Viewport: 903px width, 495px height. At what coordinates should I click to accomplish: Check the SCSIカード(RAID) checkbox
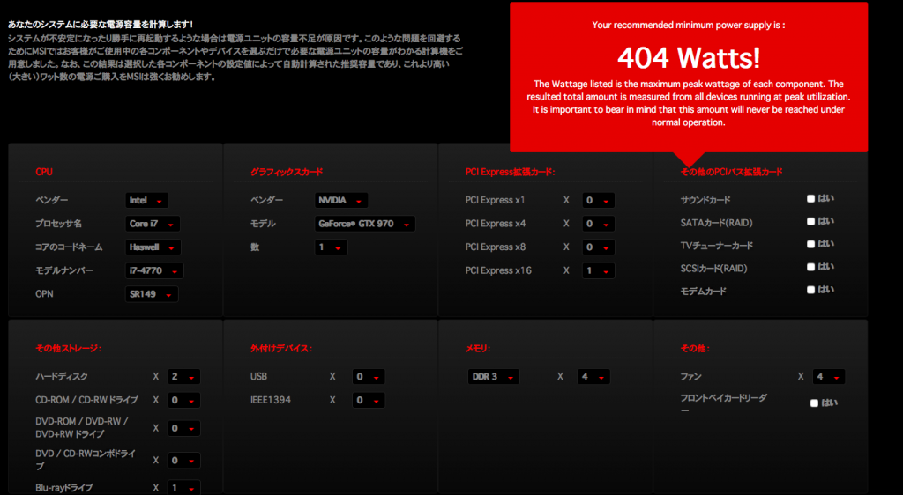pos(811,267)
